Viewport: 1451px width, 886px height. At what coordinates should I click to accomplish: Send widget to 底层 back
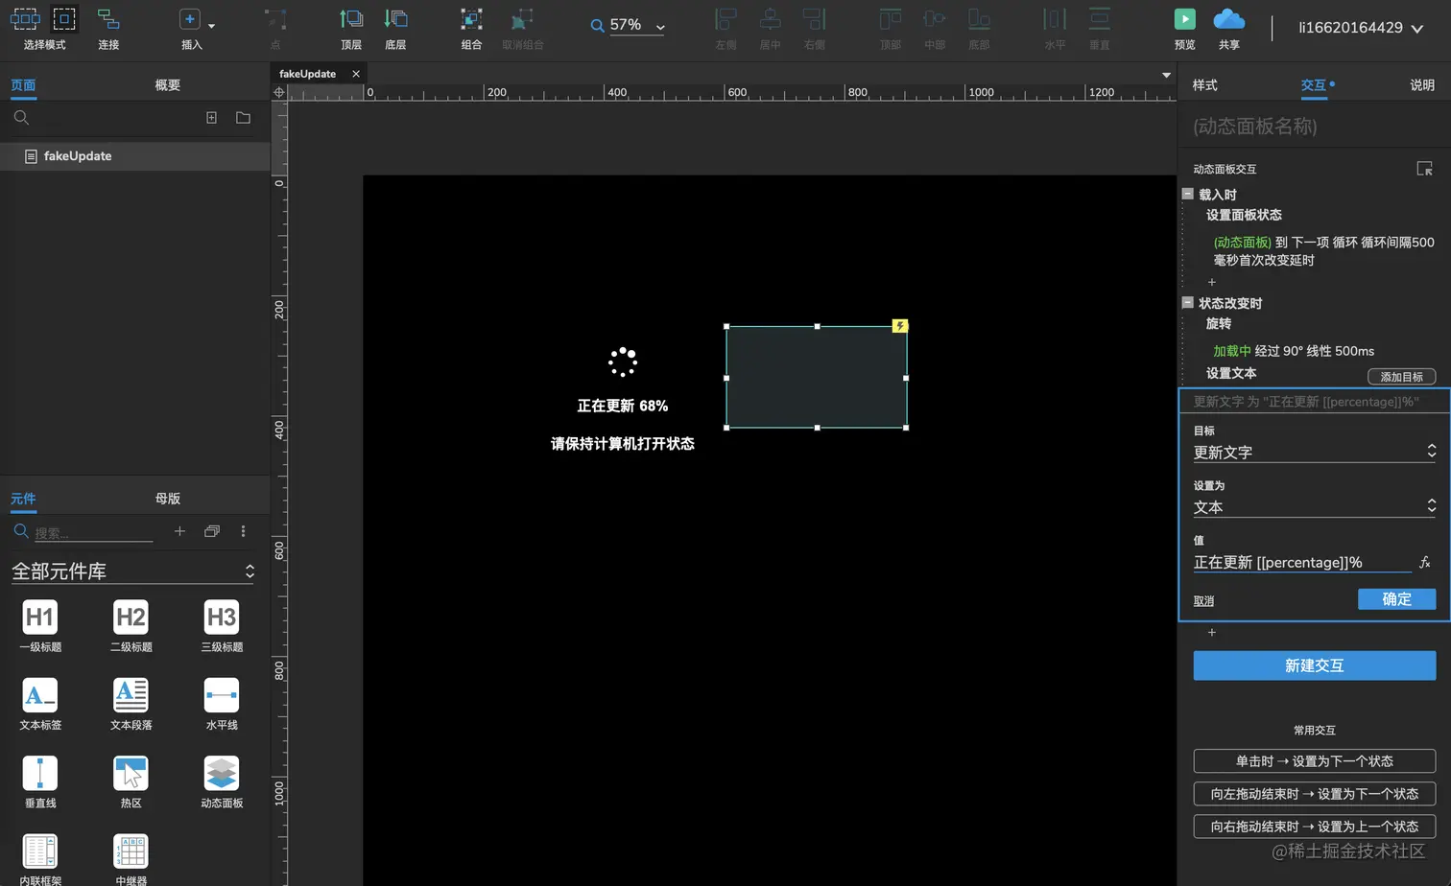coord(395,29)
